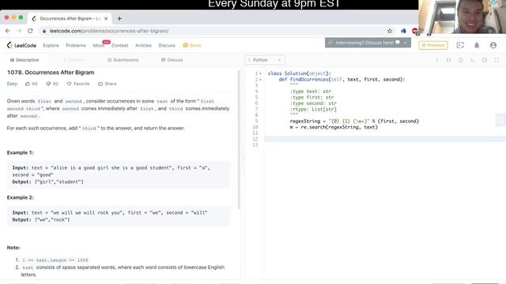
Task: Place cursor on empty code line 12
Action: point(385,139)
